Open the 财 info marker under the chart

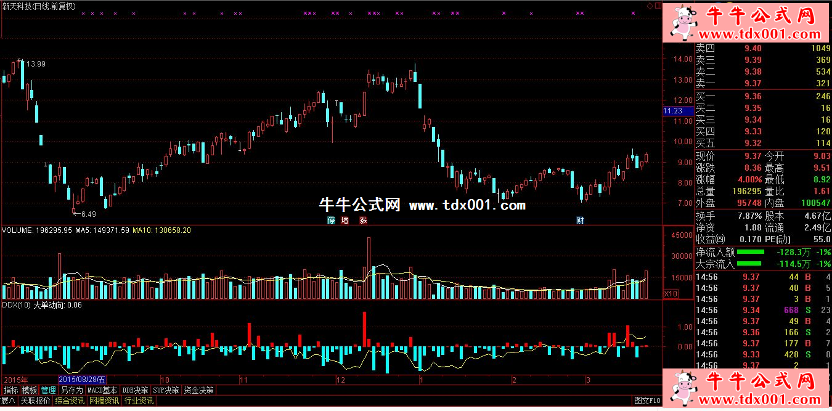click(580, 220)
